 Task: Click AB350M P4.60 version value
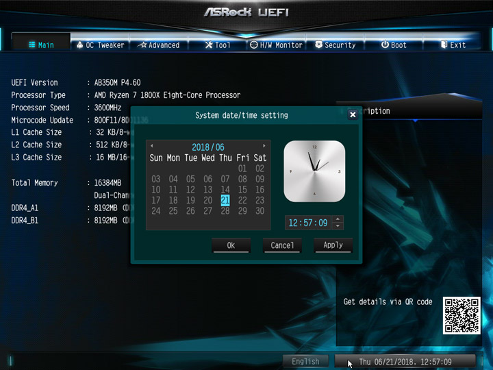[117, 82]
